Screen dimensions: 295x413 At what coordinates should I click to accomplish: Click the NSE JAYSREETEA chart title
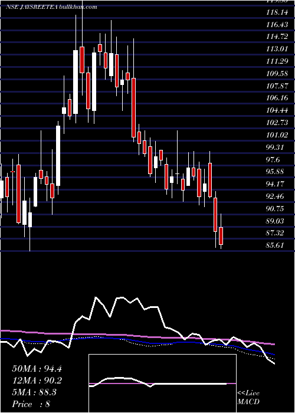tap(51, 7)
